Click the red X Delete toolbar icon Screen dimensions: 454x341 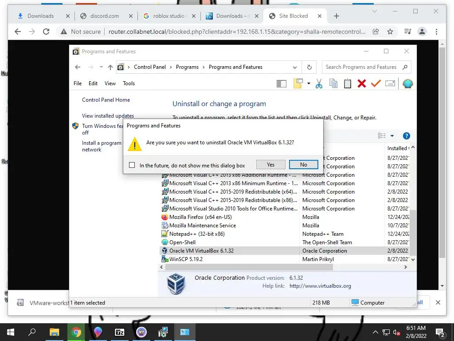tap(362, 84)
